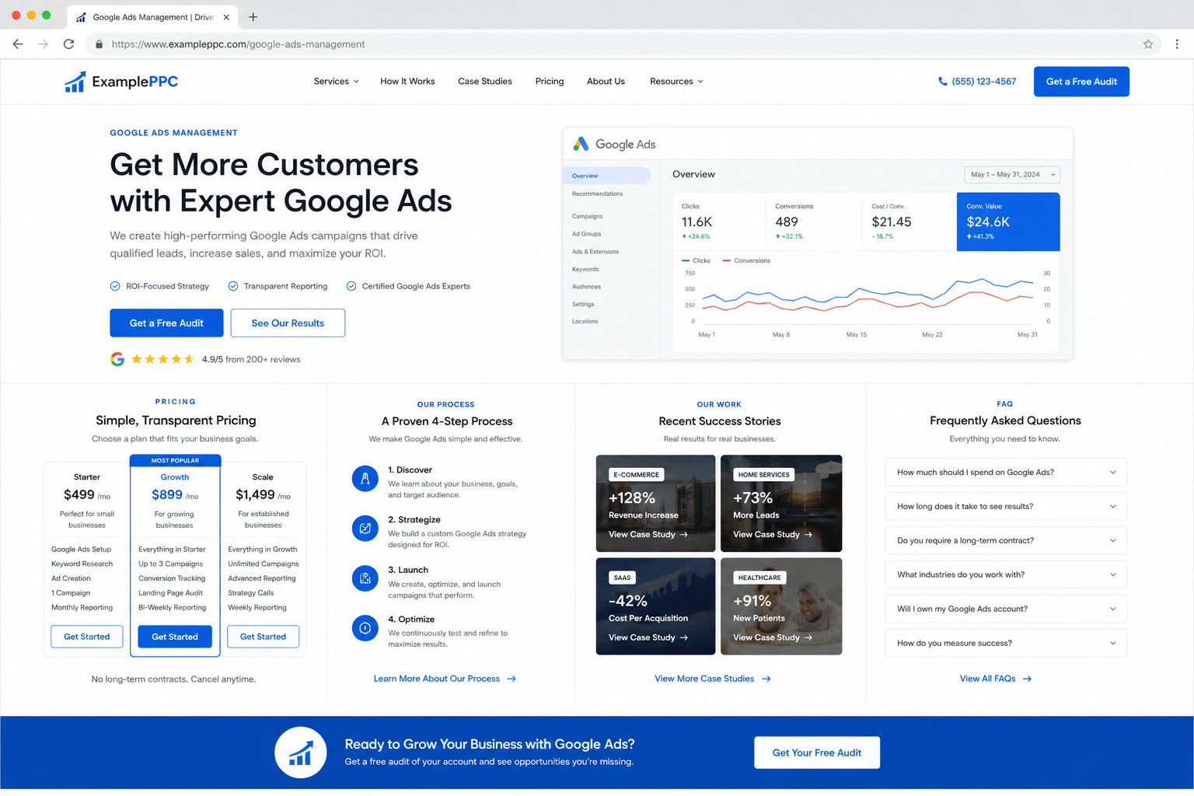Viewport: 1194px width, 796px height.
Task: Click the browser forward arrow
Action: tap(44, 44)
